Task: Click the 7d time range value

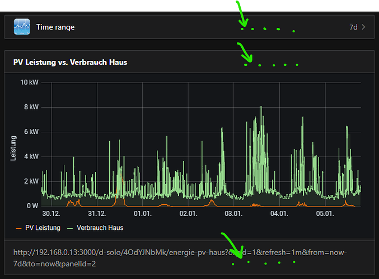Action: (x=353, y=27)
